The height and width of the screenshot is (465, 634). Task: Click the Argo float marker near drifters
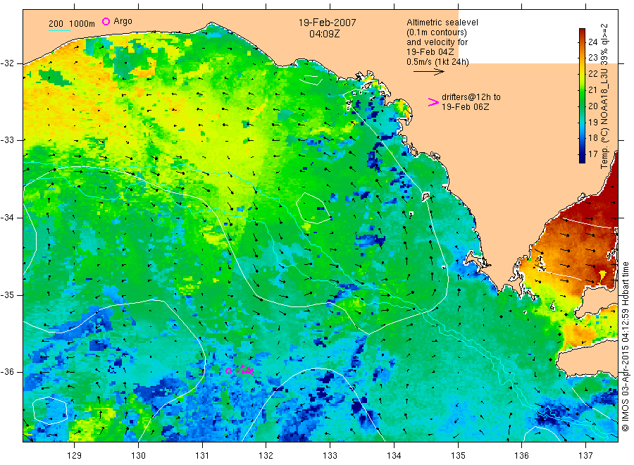[x=228, y=371]
